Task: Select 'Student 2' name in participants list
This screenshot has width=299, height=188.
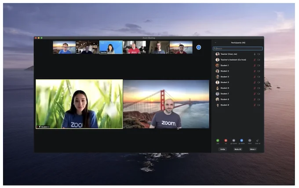Action: click(x=225, y=71)
